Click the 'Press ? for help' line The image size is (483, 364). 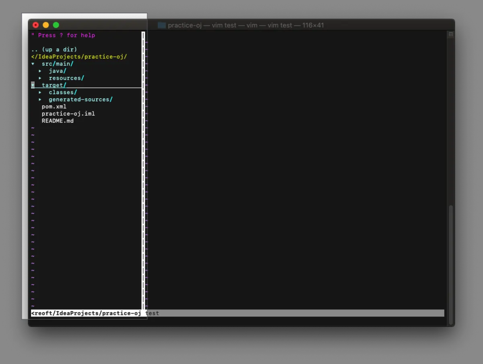[x=63, y=35]
